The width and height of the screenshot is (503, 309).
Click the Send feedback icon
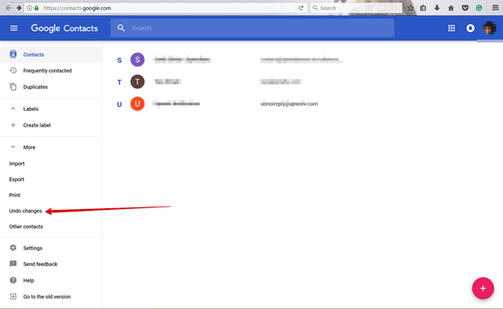(x=13, y=264)
